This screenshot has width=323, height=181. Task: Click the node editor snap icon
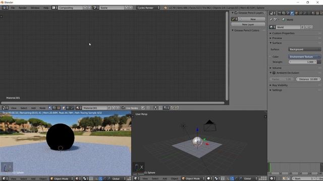(160, 108)
